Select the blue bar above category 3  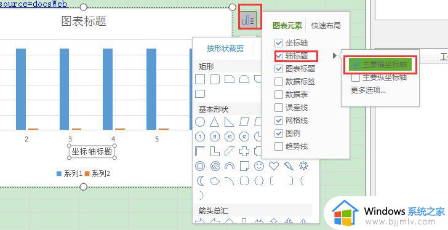(64, 89)
